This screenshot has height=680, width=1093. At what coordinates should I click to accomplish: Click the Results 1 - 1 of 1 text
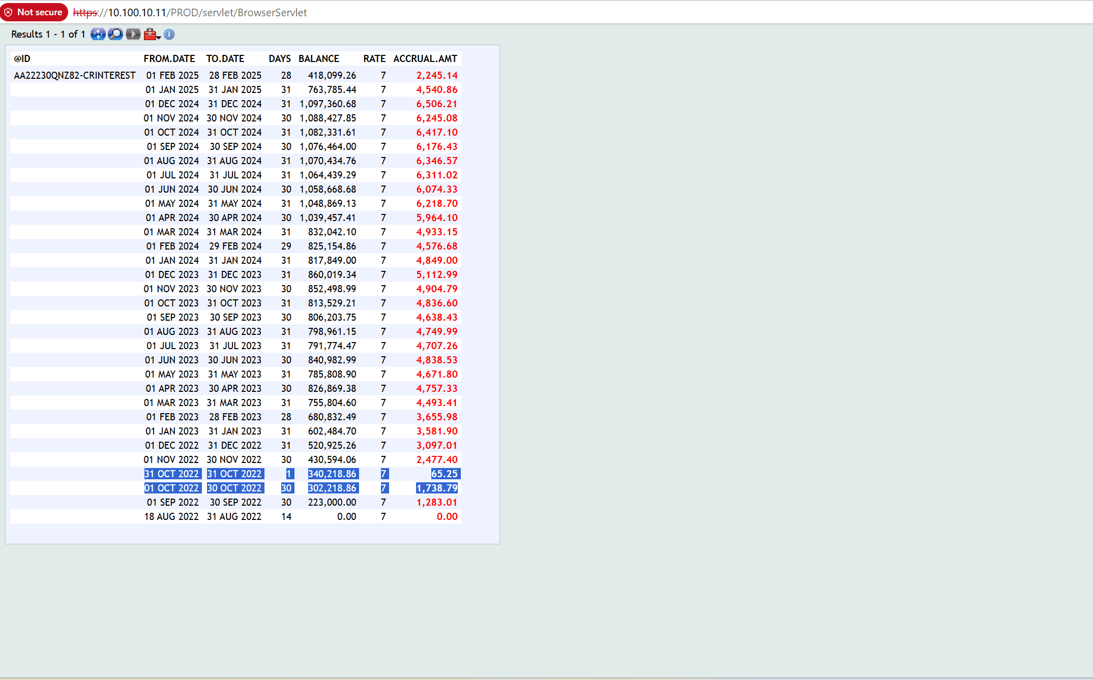[48, 34]
